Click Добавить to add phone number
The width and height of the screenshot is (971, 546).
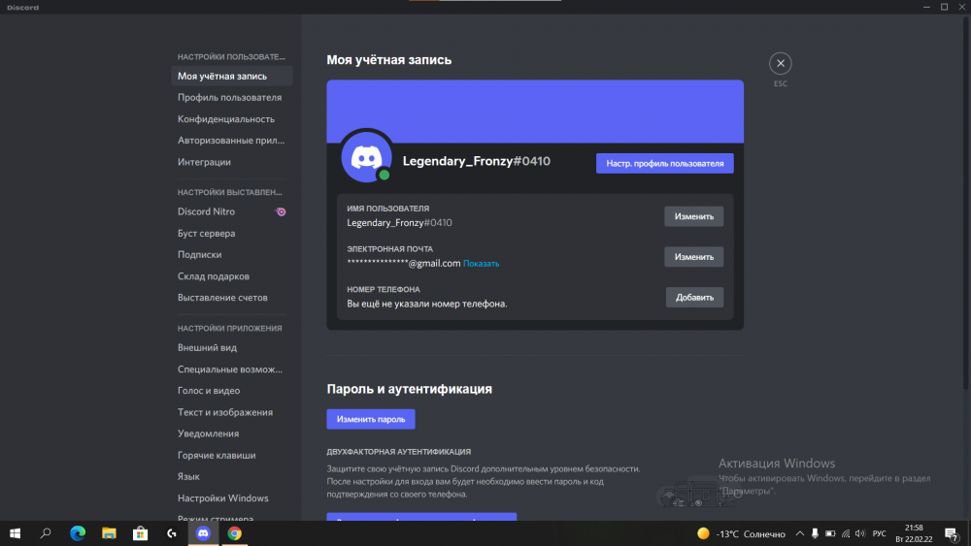pyautogui.click(x=694, y=298)
